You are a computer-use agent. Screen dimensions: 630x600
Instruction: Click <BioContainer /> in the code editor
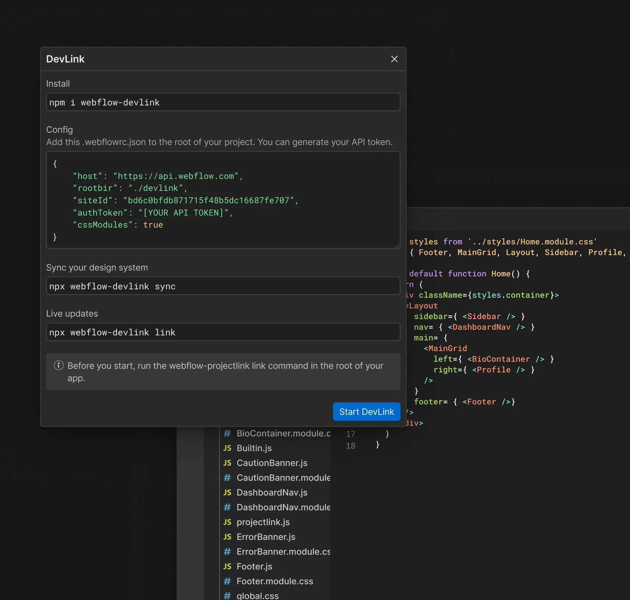(506, 359)
